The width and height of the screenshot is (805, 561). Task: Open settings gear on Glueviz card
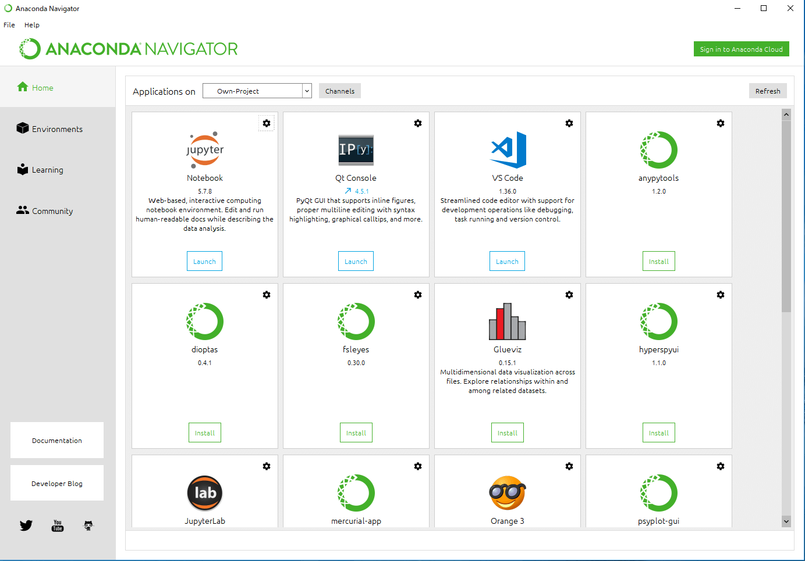tap(569, 295)
